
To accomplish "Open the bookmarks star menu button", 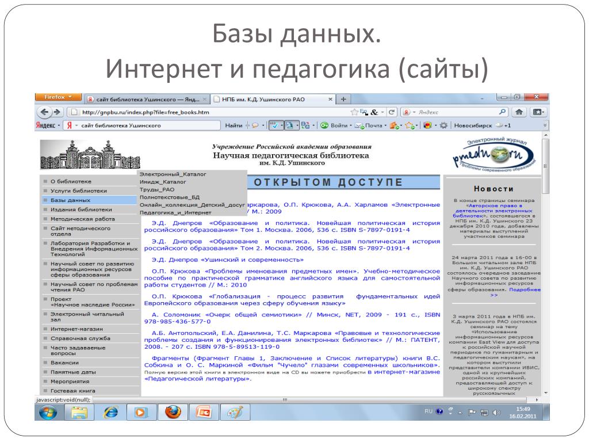I will (x=538, y=112).
